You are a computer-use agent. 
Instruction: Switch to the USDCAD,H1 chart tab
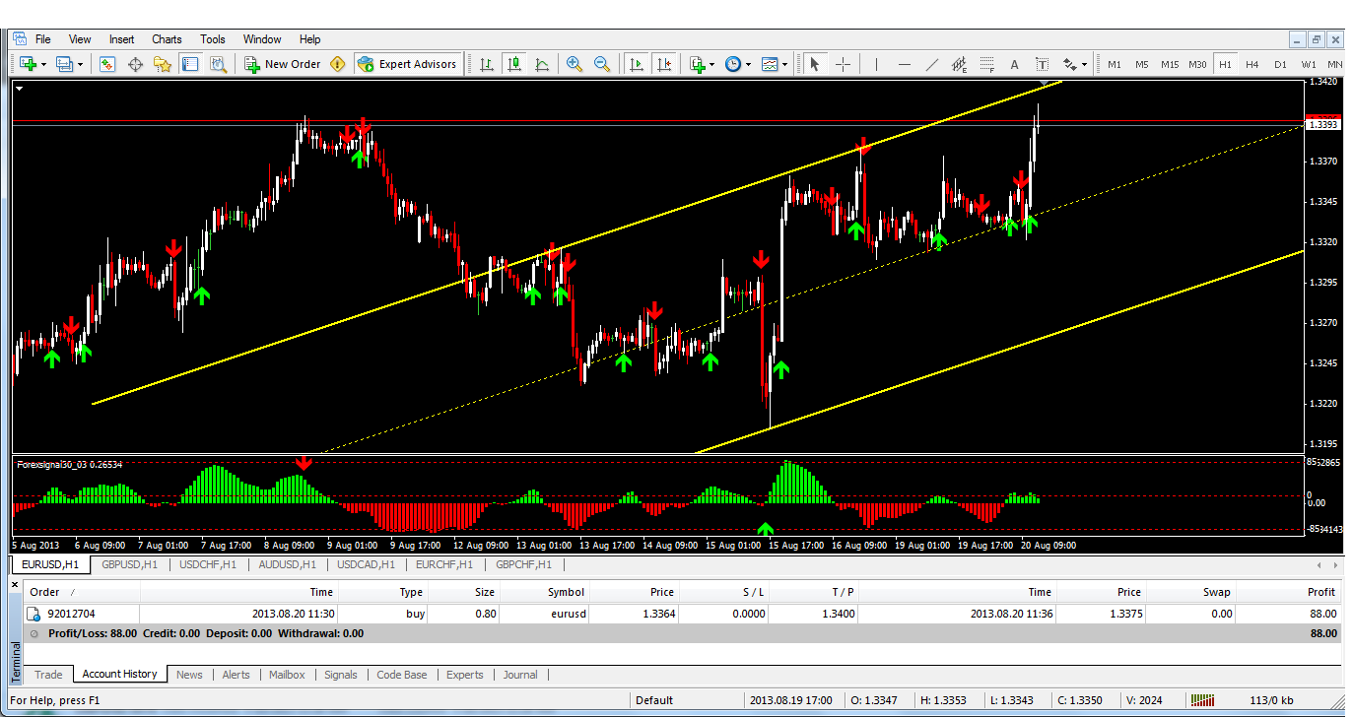click(366, 565)
